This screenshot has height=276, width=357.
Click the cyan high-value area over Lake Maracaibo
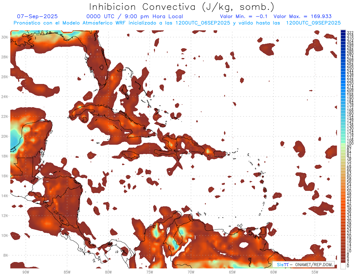point(175,244)
